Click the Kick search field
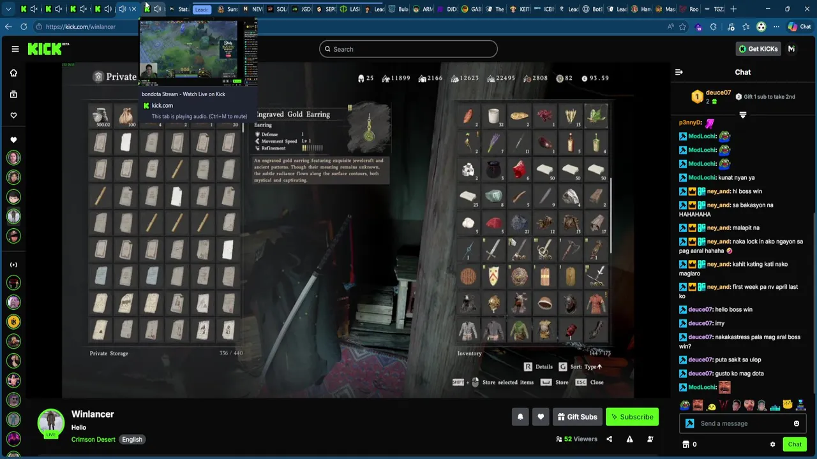817x459 pixels. pyautogui.click(x=408, y=49)
